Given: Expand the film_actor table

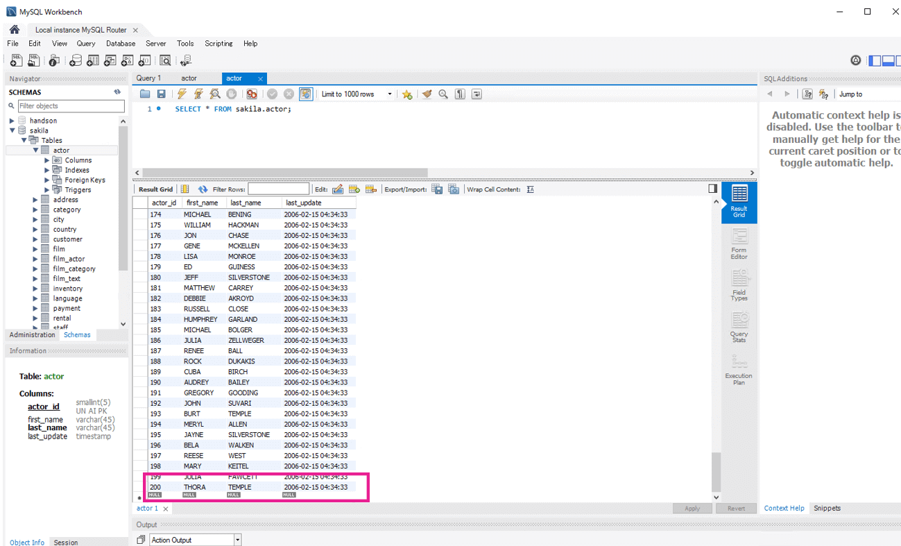Looking at the screenshot, I should pyautogui.click(x=35, y=259).
